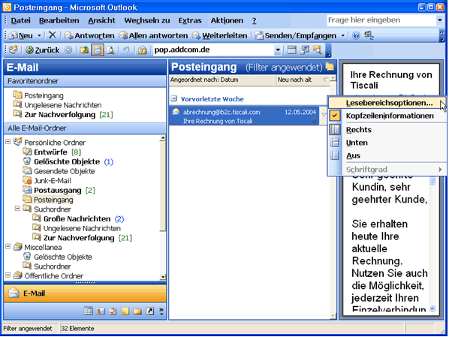Open dropdown arrow of help question box

[439, 20]
